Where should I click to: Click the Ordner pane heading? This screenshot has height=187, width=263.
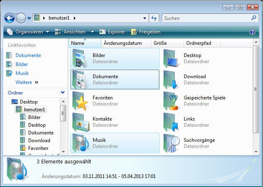[16, 92]
